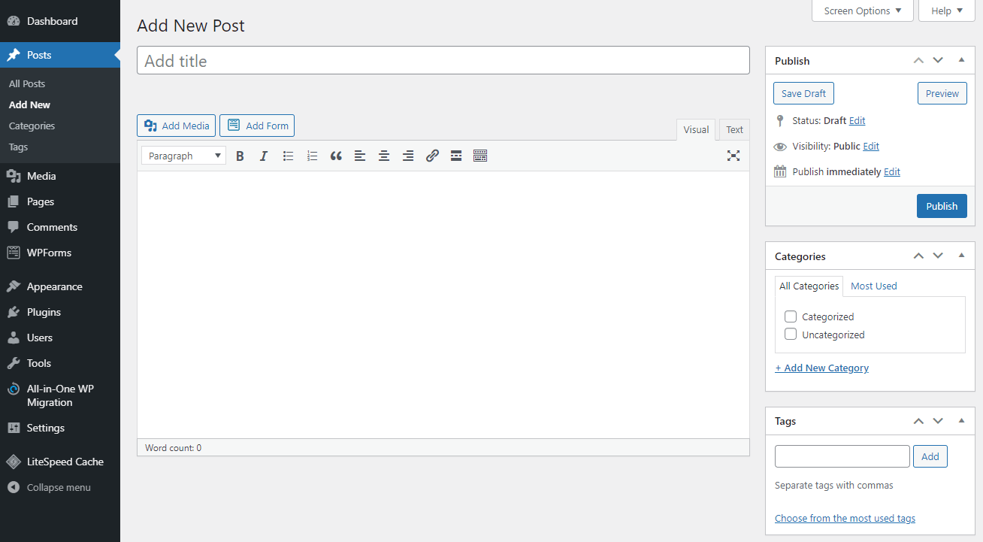Viewport: 983px width, 542px height.
Task: Insert a bulleted list
Action: tap(288, 156)
